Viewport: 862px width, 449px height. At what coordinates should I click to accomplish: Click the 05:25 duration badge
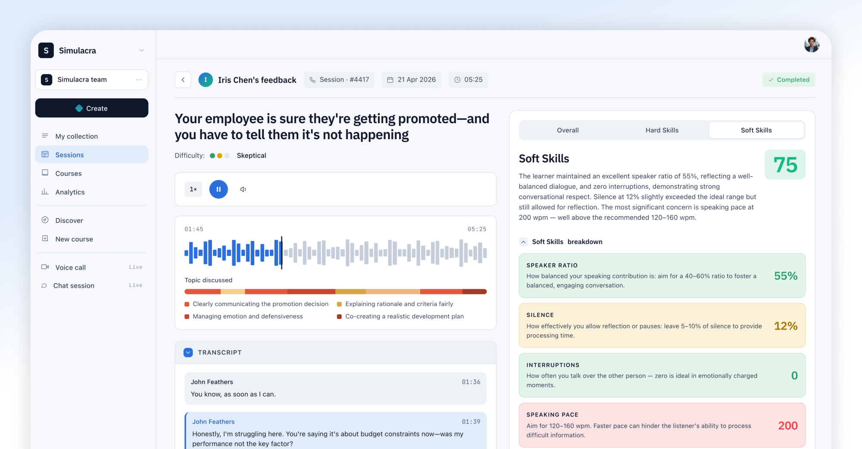tap(468, 80)
